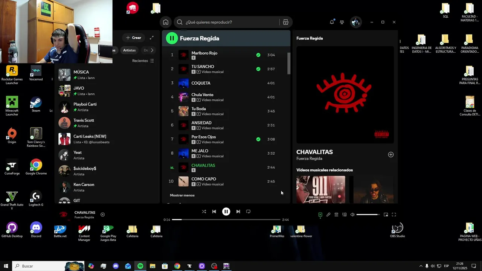Show more library filter chips with the arrow
Image resolution: width=482 pixels, height=271 pixels.
point(152,50)
